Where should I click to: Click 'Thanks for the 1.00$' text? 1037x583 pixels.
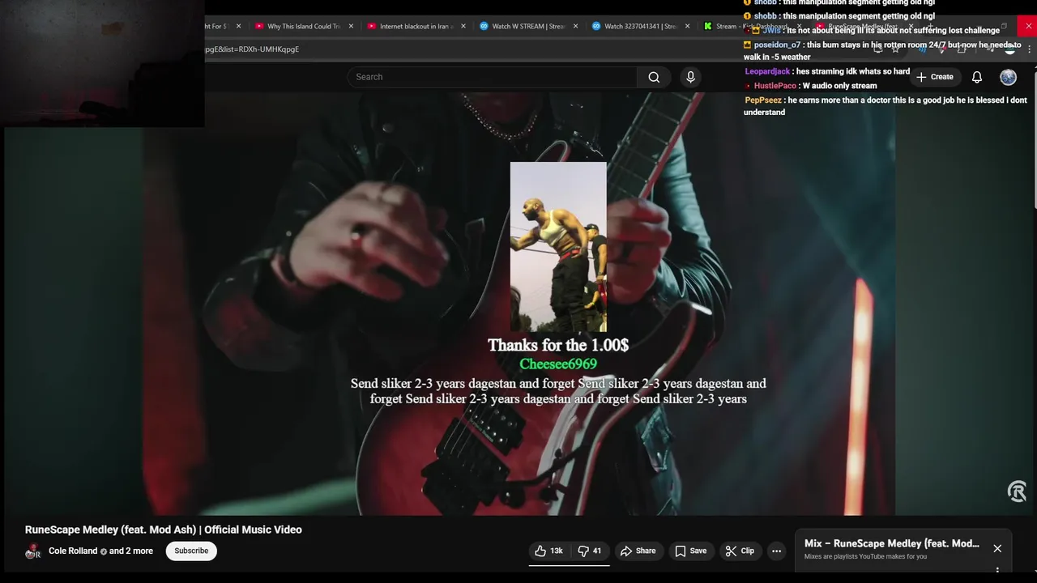[558, 345]
